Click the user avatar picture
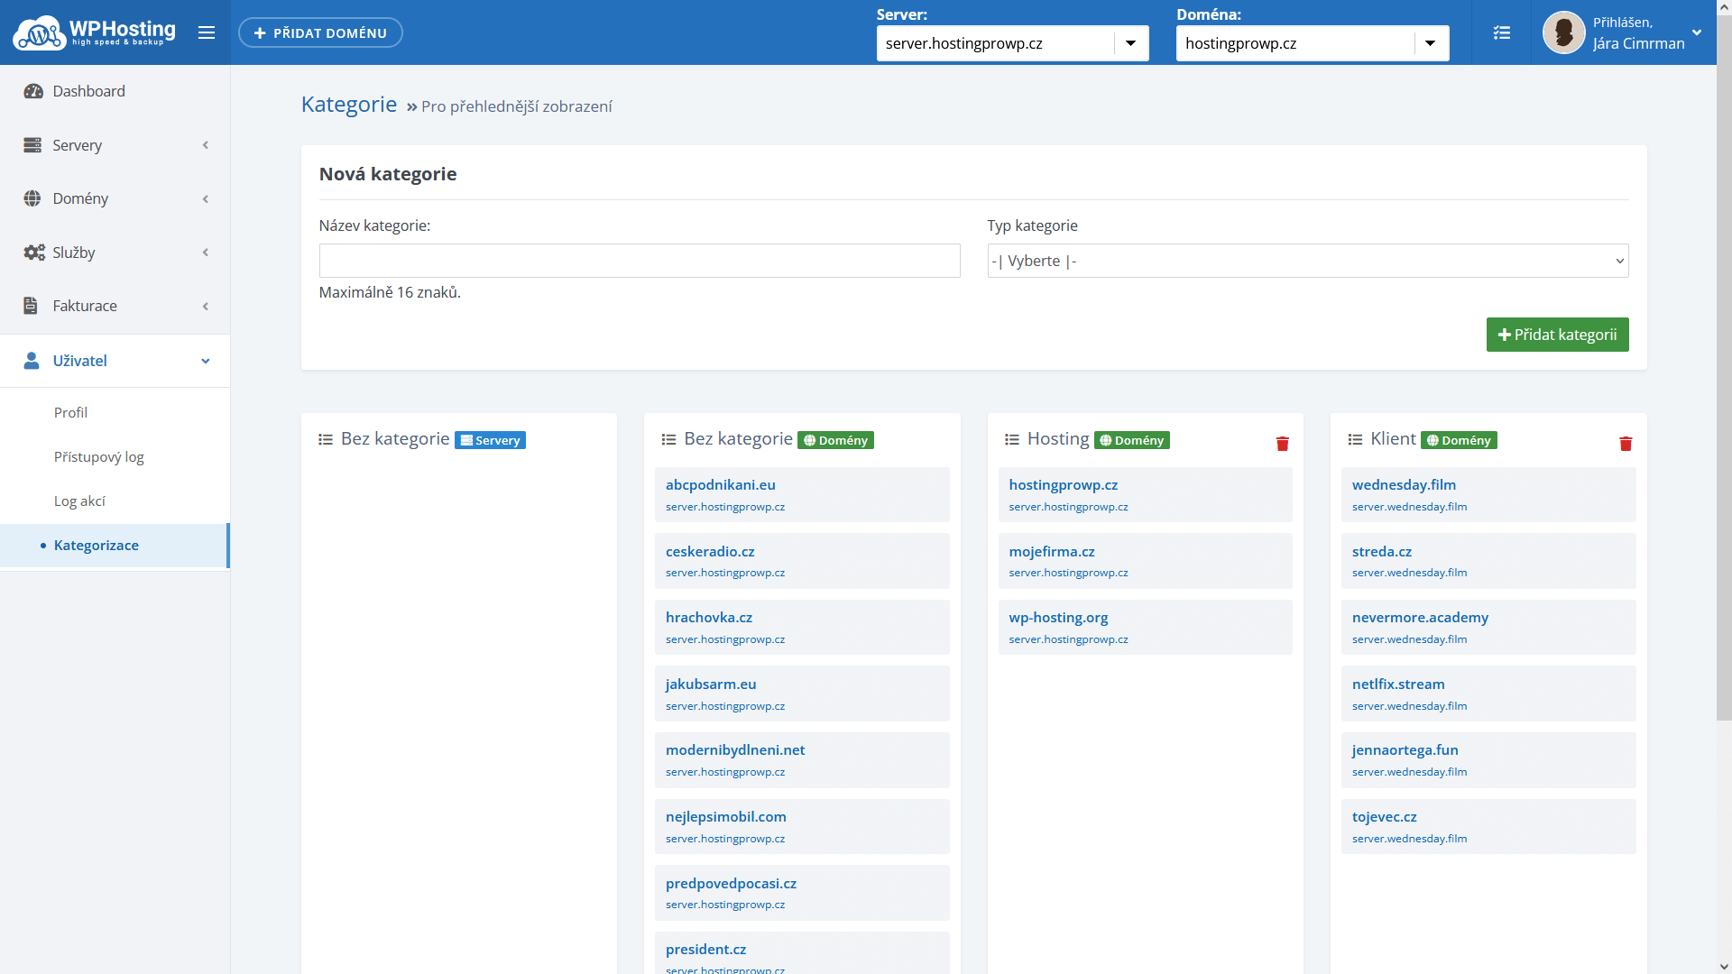Image resolution: width=1732 pixels, height=974 pixels. [1563, 32]
